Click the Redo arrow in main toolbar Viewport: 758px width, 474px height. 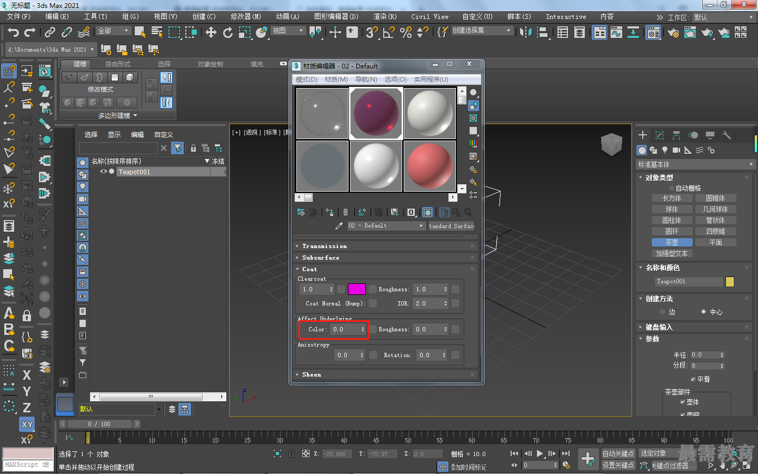coord(30,32)
